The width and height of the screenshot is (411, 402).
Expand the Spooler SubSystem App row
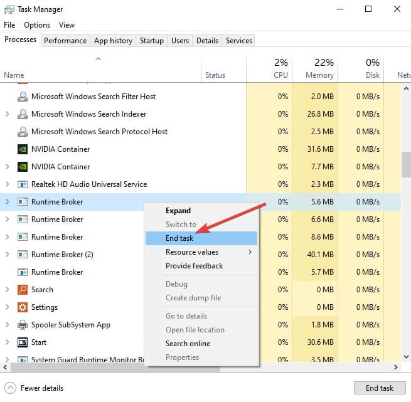pyautogui.click(x=8, y=325)
